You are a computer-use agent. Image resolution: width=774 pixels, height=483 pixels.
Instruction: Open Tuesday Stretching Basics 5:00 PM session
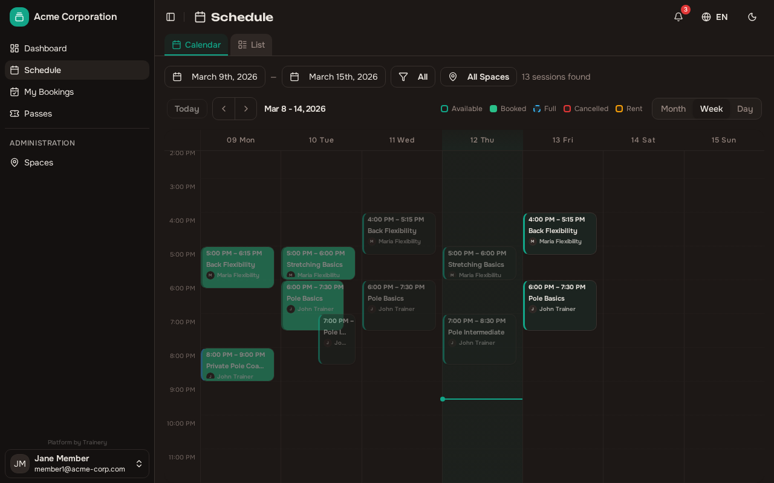click(318, 263)
